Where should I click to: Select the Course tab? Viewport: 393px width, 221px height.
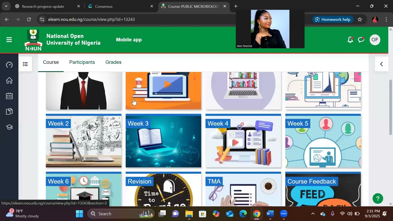pos(51,62)
